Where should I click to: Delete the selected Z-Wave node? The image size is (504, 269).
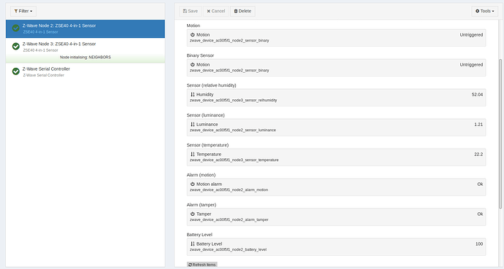(243, 11)
